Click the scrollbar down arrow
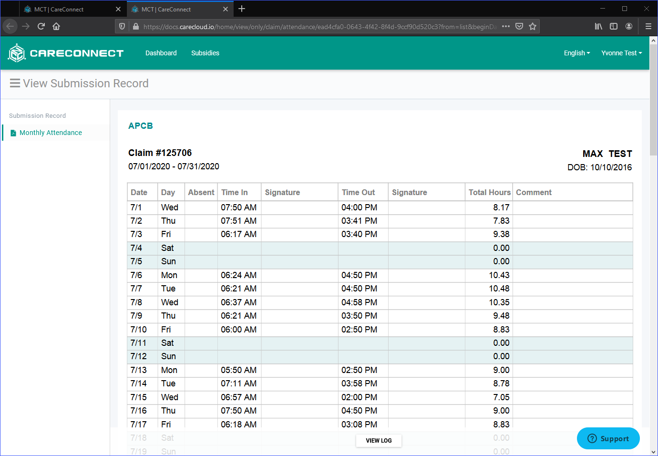The image size is (658, 456). [x=654, y=452]
